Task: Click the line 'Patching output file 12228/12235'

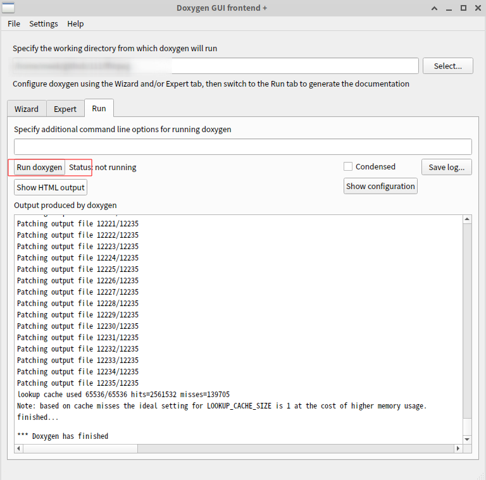Action: 78,303
